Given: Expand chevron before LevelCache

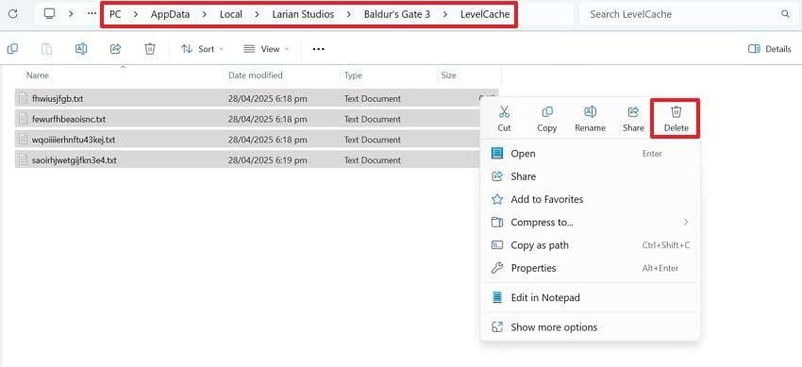Looking at the screenshot, I should pyautogui.click(x=445, y=14).
